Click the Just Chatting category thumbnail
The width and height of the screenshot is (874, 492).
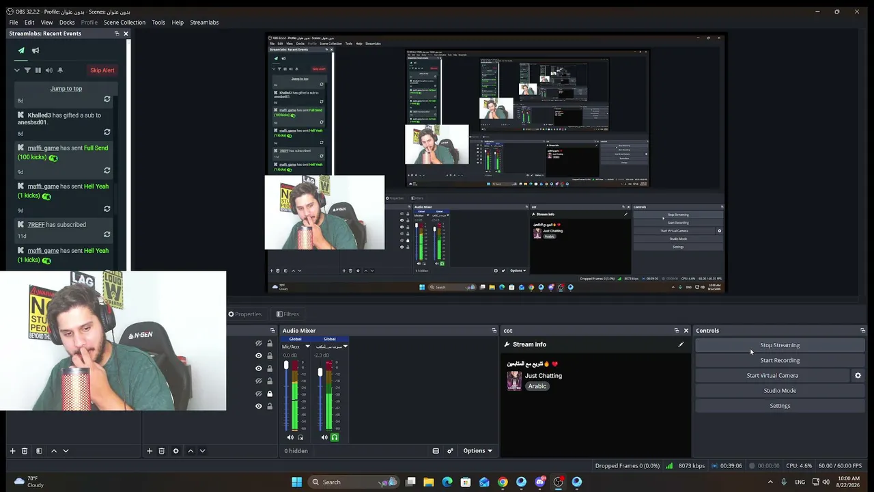point(514,381)
